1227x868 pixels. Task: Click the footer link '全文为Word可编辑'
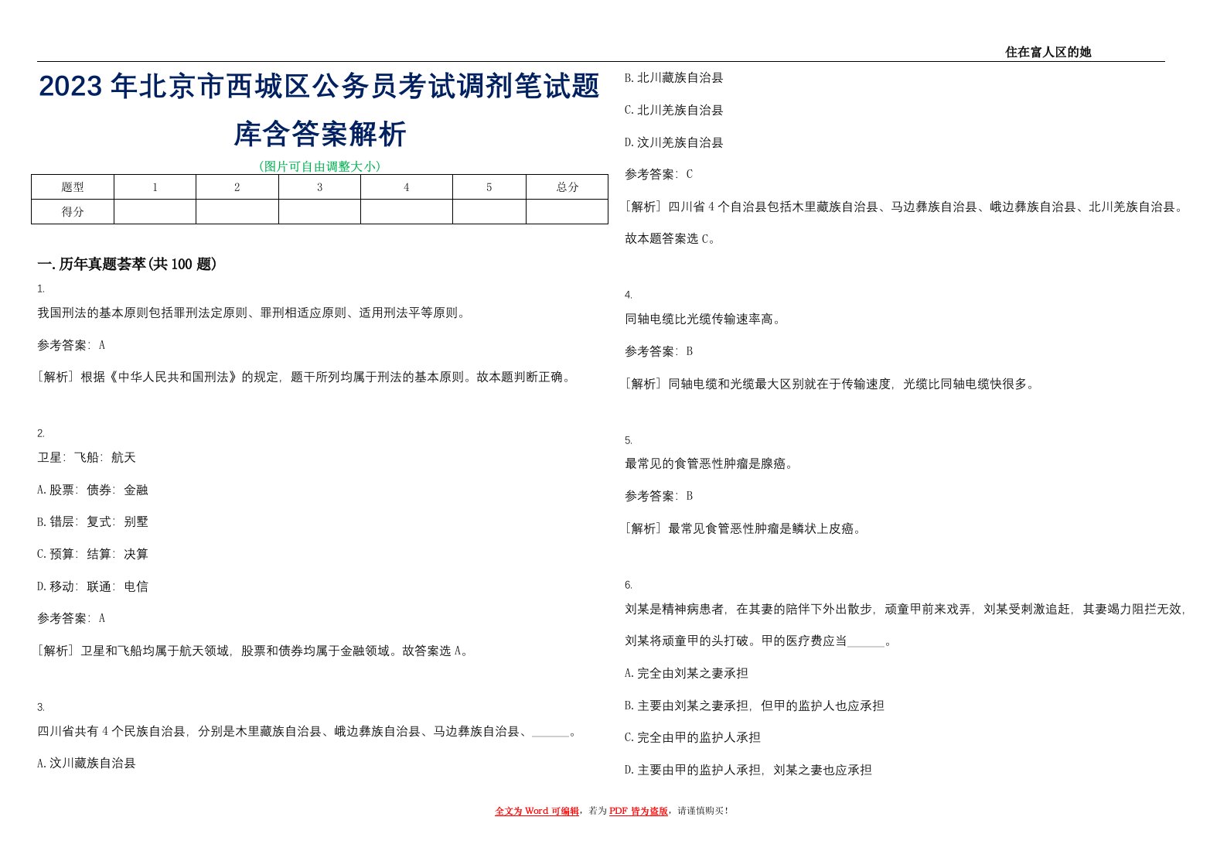click(x=537, y=811)
